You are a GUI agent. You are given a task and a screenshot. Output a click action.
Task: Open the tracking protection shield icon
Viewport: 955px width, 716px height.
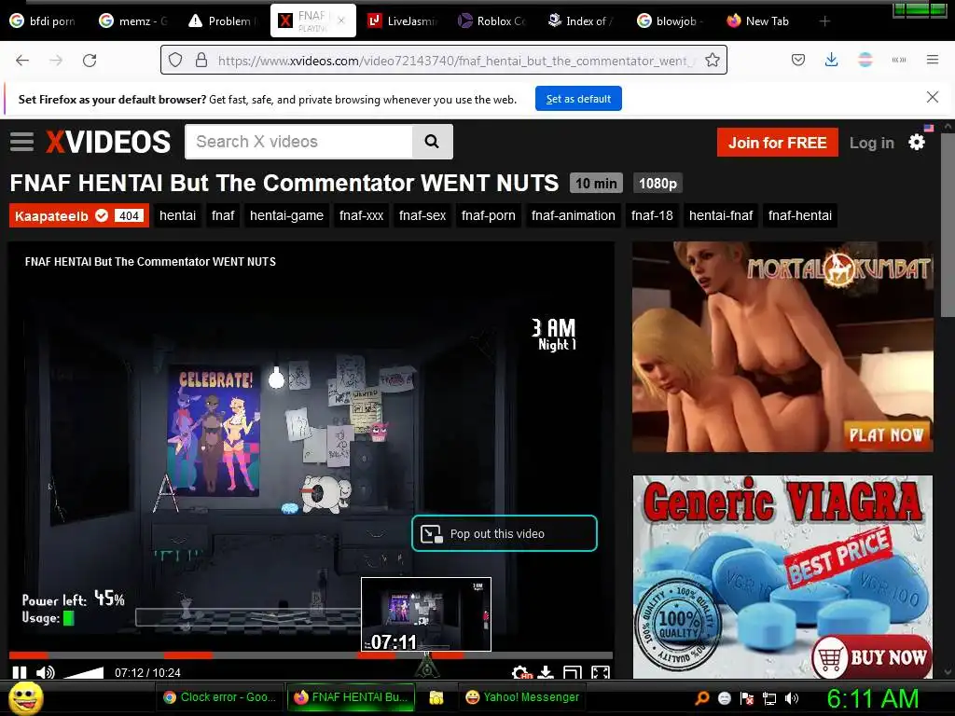pos(175,61)
